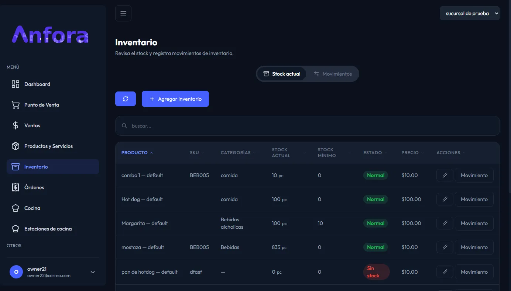Go to Punto de Venta

click(x=53, y=105)
